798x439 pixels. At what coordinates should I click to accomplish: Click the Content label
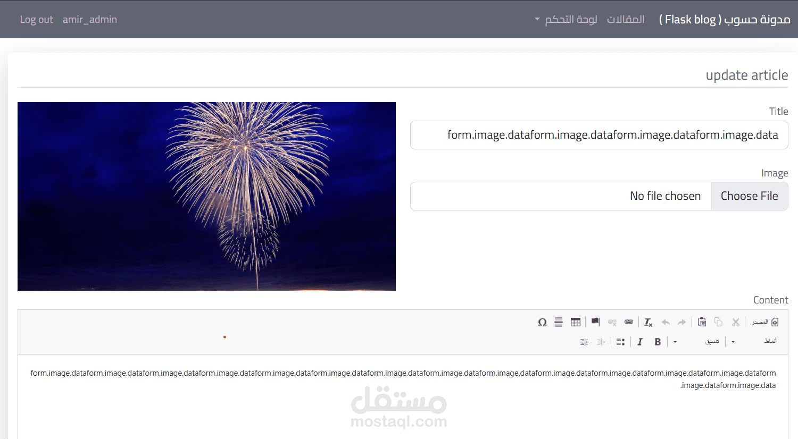click(770, 300)
